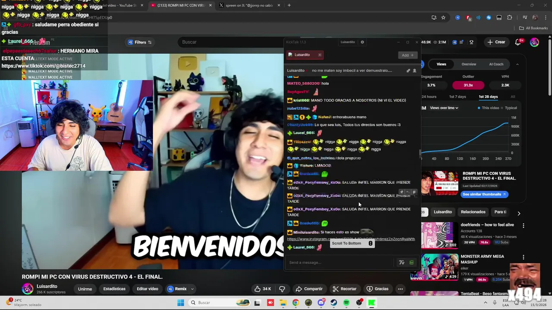Open YouTube notifications bell

pyautogui.click(x=518, y=42)
